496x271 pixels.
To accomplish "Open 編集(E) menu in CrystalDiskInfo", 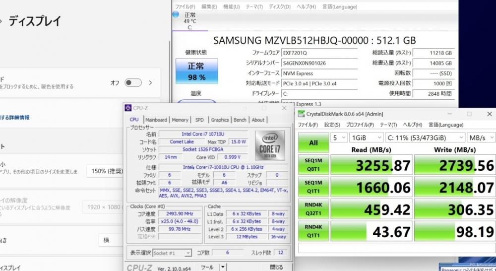I will (x=209, y=6).
